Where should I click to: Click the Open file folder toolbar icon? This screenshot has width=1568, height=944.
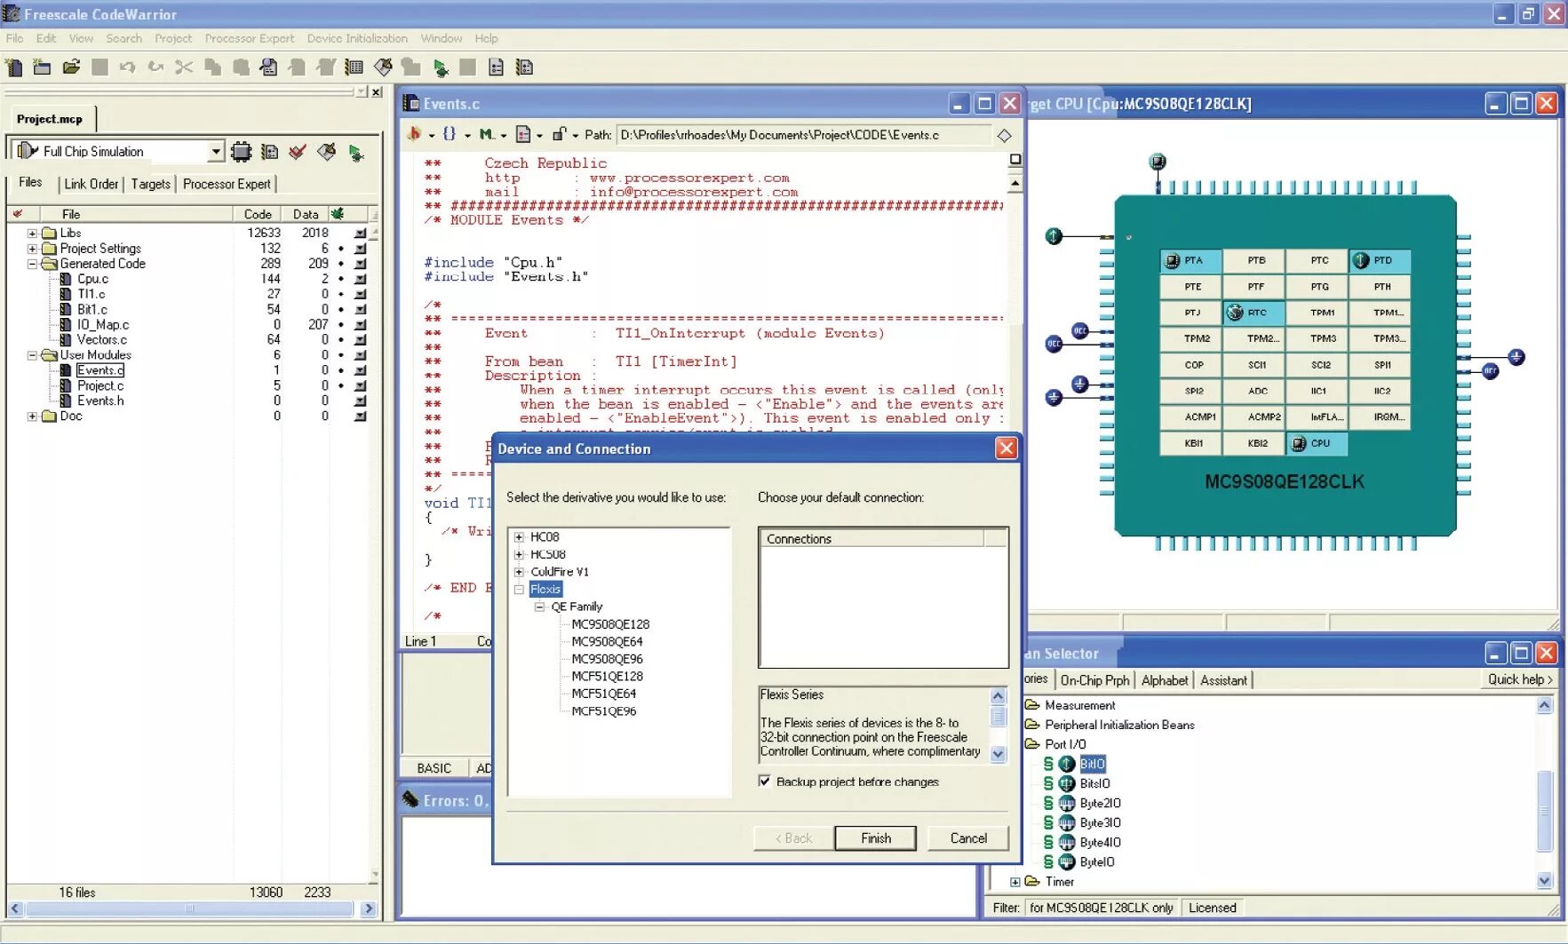click(x=71, y=67)
